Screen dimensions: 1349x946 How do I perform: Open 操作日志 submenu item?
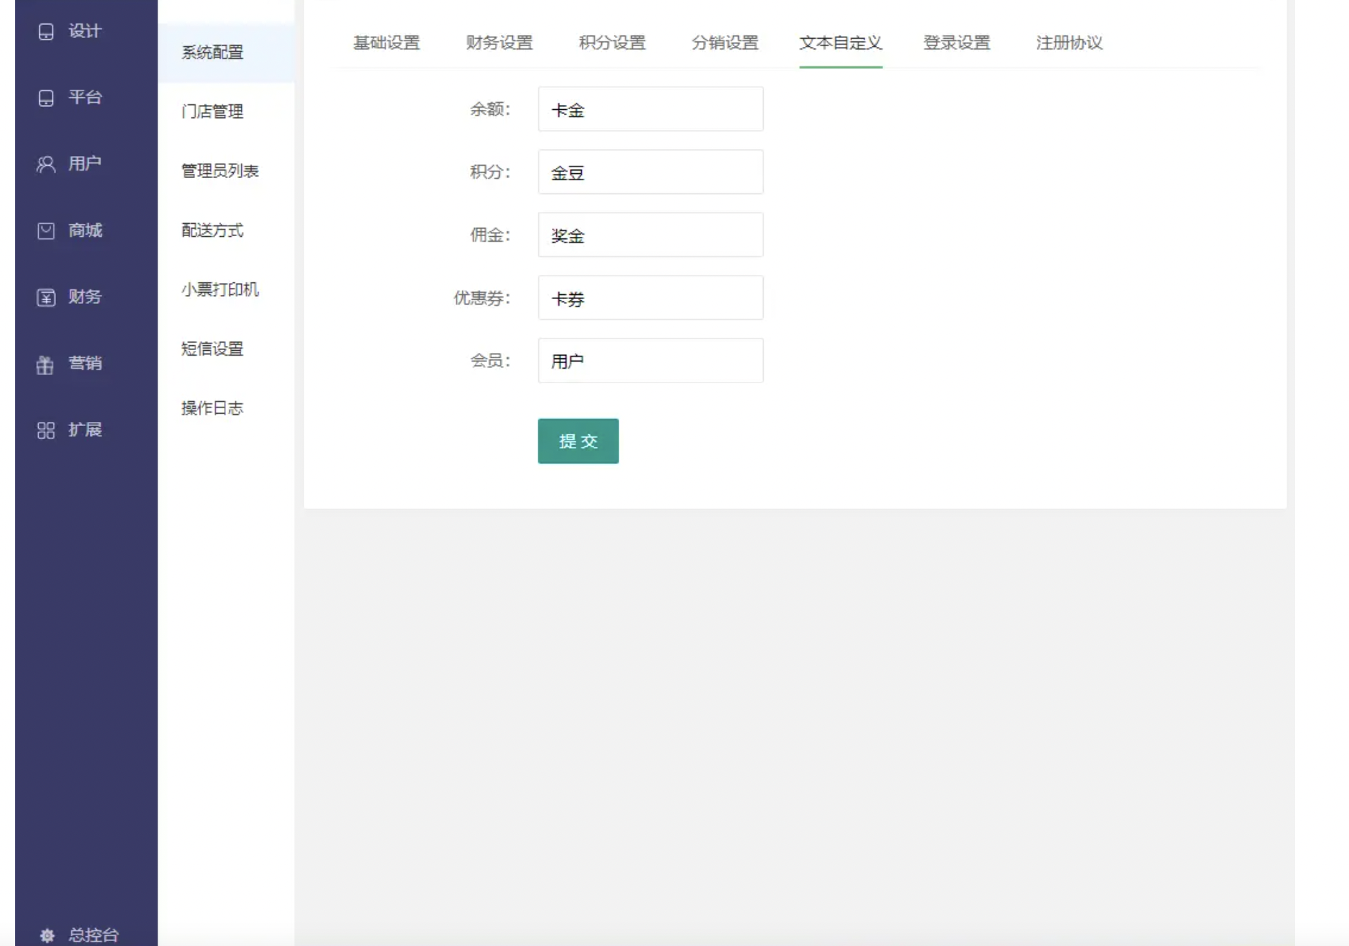coord(212,409)
